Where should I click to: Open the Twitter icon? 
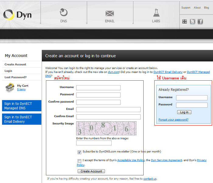pos(193,21)
